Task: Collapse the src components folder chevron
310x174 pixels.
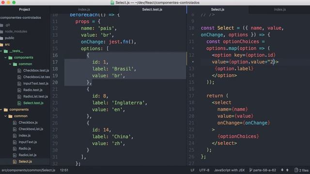Action: [x=1, y=110]
